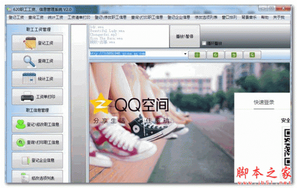Open the 背景音乐 menu

pyautogui.click(x=249, y=17)
